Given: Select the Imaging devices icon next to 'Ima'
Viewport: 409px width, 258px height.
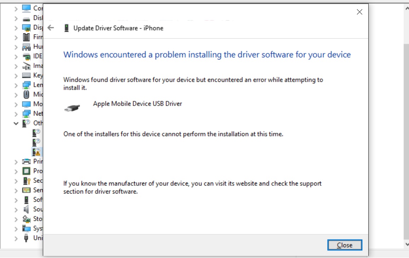Looking at the screenshot, I should (x=26, y=66).
